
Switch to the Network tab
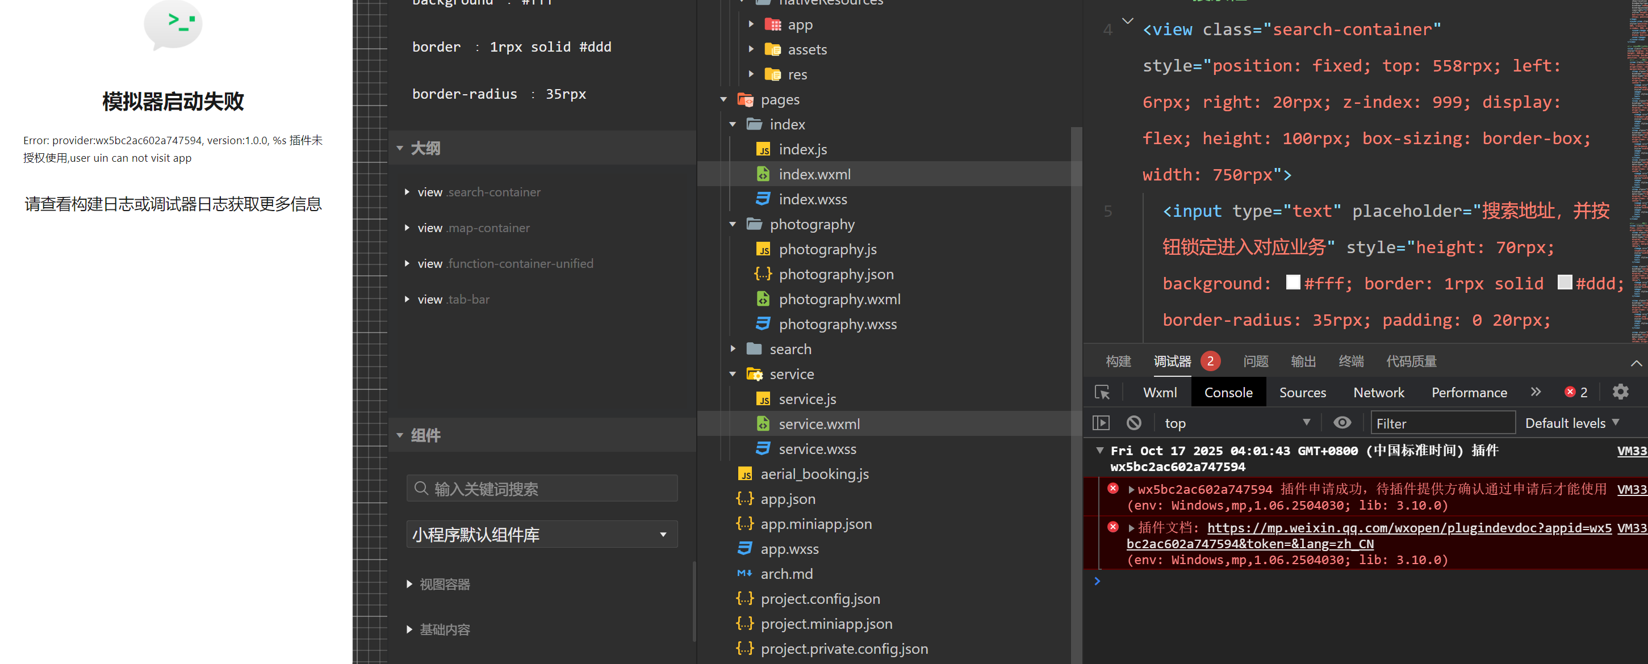tap(1378, 392)
